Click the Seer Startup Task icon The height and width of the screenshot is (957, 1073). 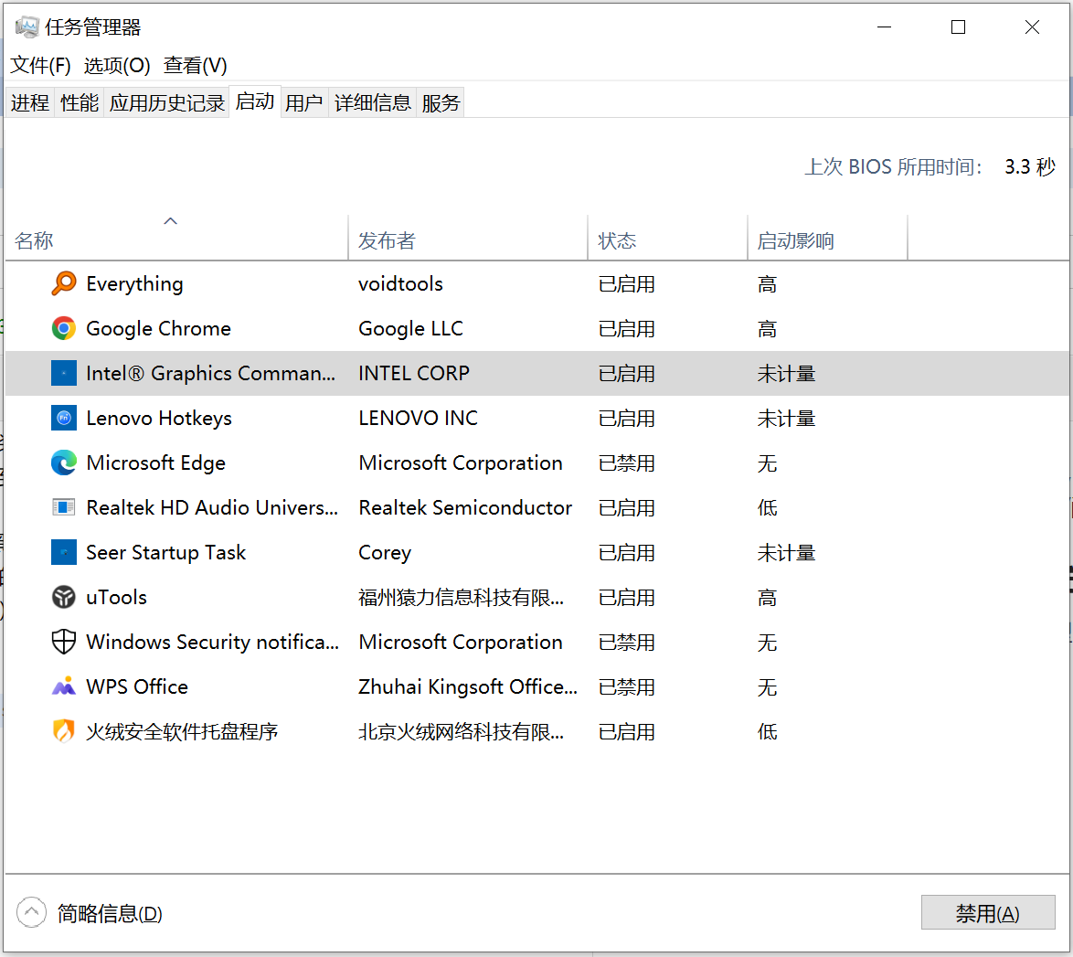(64, 552)
